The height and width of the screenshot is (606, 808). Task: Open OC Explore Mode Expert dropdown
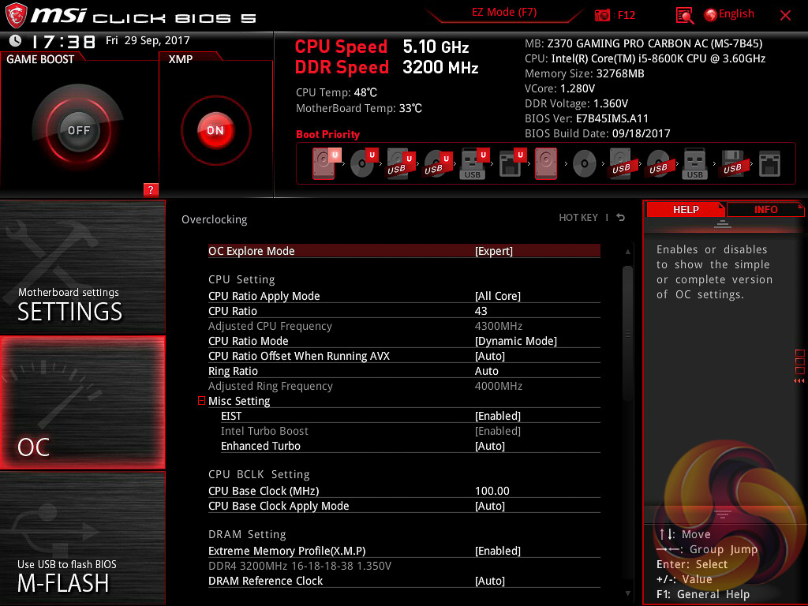click(493, 251)
